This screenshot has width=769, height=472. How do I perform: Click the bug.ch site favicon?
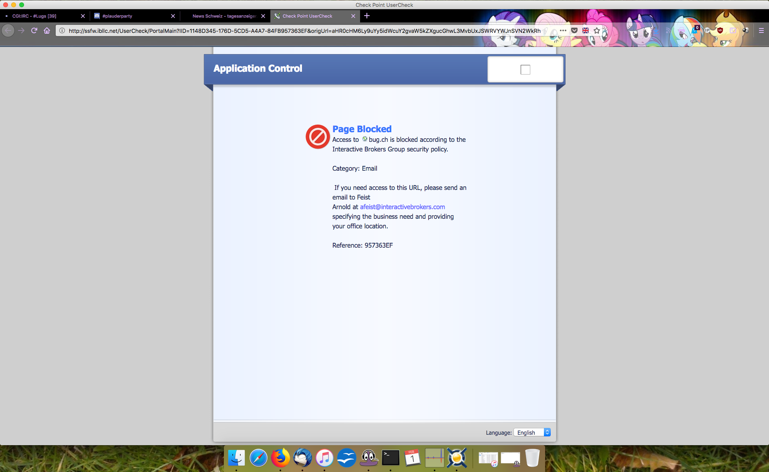(x=365, y=139)
